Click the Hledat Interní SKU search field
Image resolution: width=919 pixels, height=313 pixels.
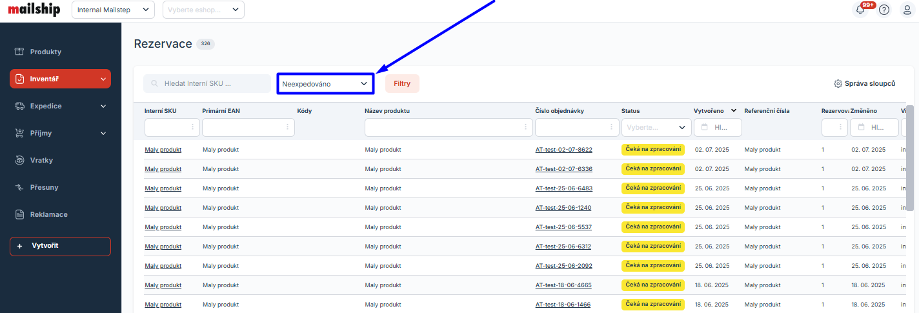(x=207, y=84)
